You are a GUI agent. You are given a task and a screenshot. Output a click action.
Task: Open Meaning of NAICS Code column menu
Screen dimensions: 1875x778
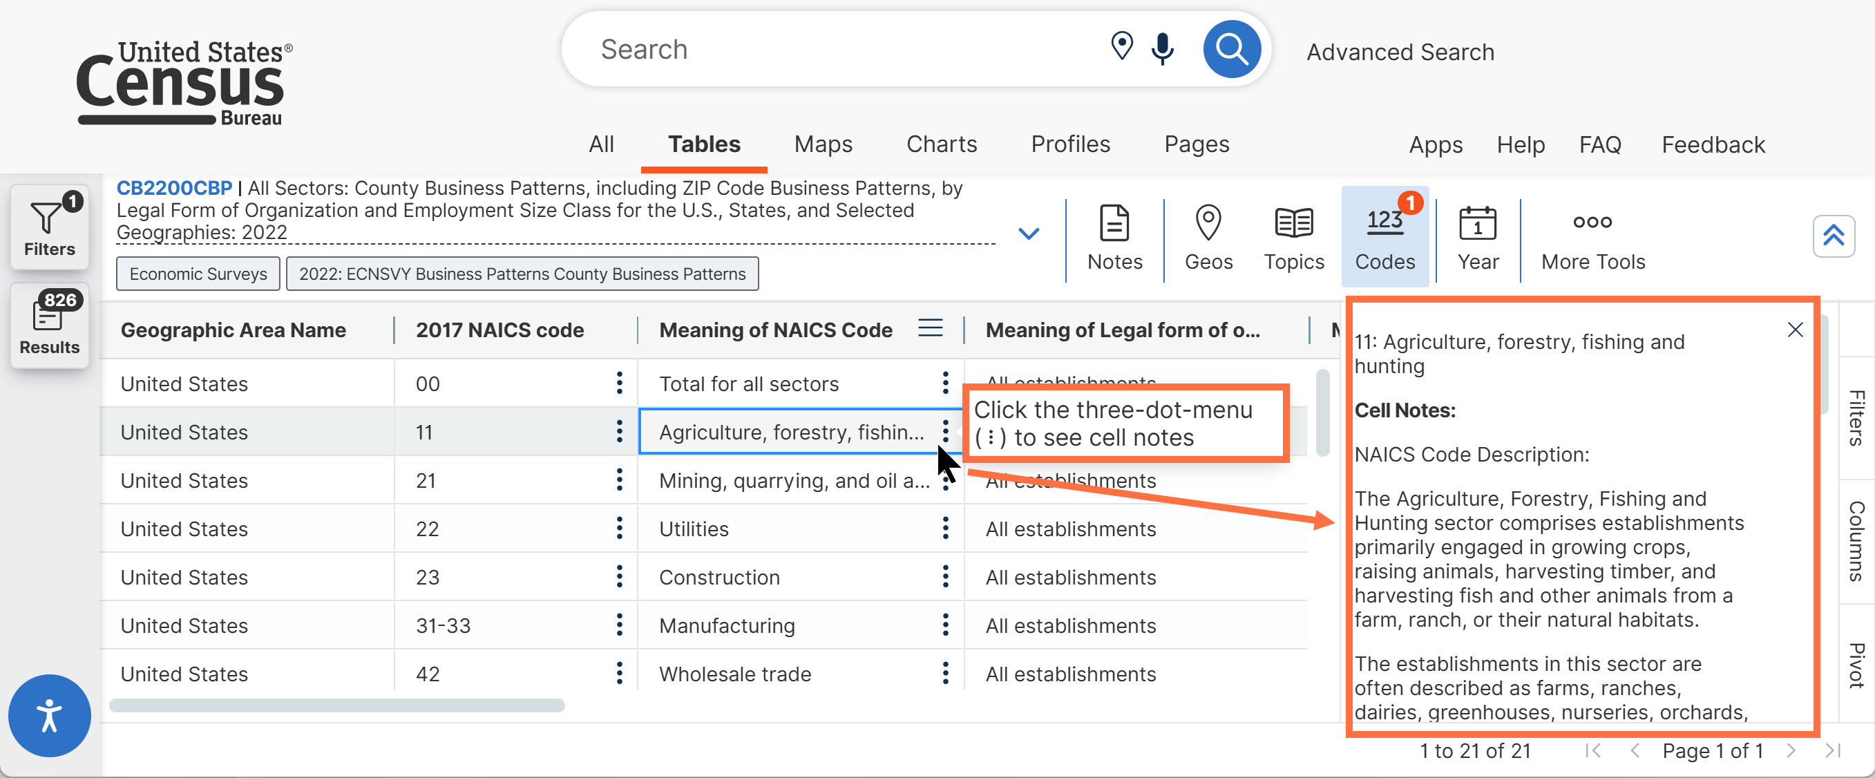pos(930,328)
